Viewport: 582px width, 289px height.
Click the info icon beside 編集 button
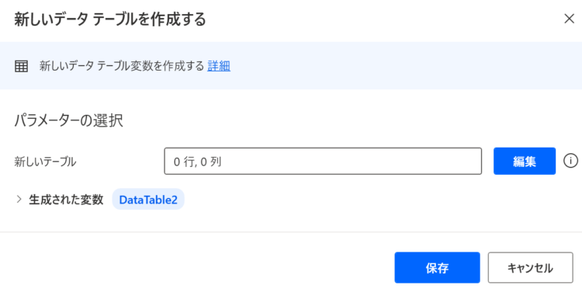click(x=570, y=161)
